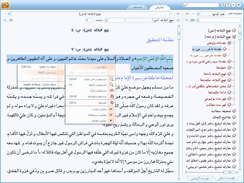Image resolution: width=244 pixels, height=183 pixels.
Task: Click the go-to icon next to the left wrench
Action: click(11, 20)
